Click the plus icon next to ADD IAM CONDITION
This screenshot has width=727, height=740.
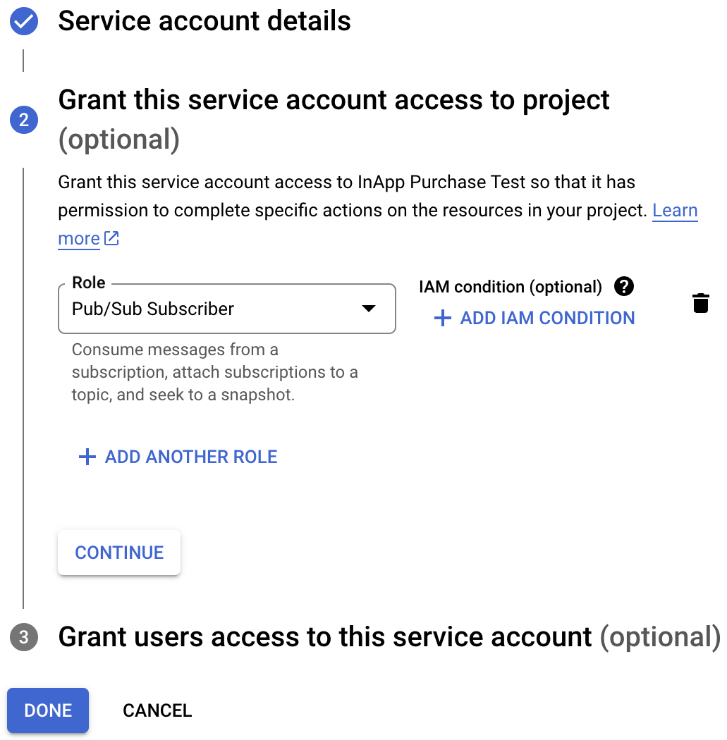[442, 319]
